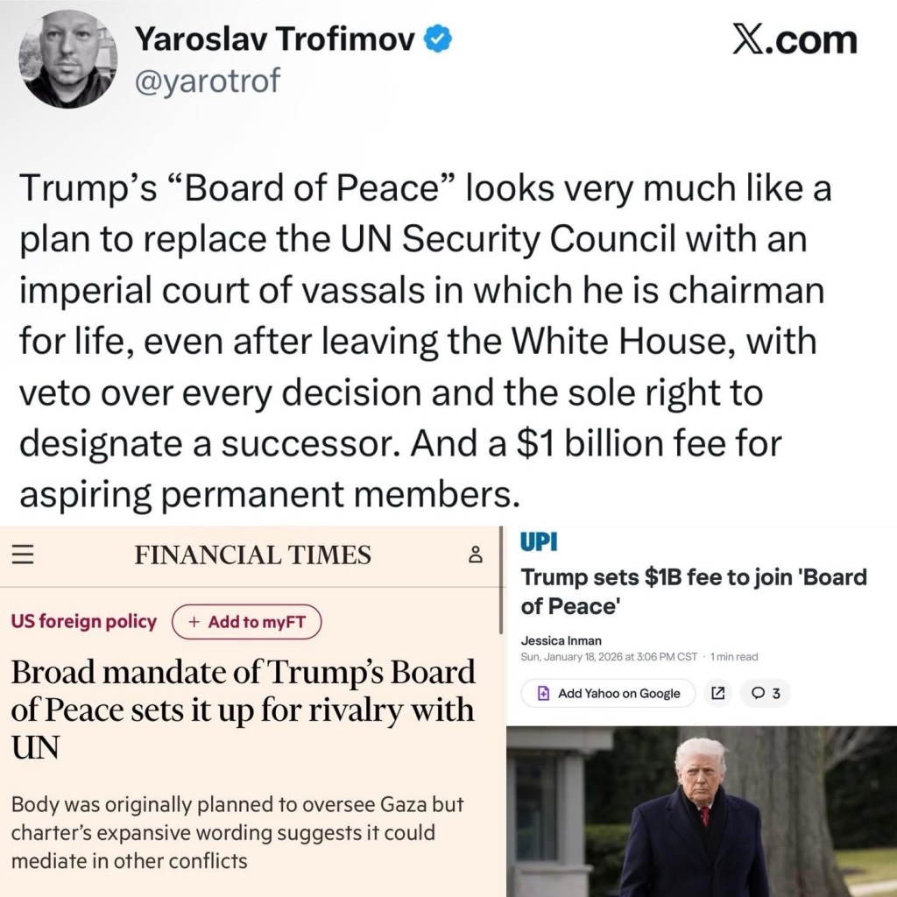Click the share icon beside Add Yahoo
The height and width of the screenshot is (897, 897).
pyautogui.click(x=717, y=694)
